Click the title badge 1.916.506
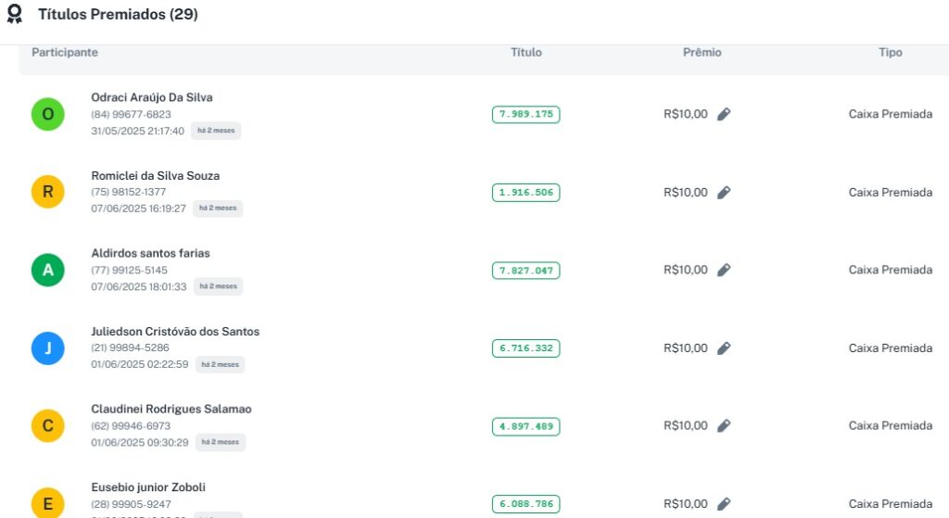The width and height of the screenshot is (949, 518). click(x=525, y=193)
